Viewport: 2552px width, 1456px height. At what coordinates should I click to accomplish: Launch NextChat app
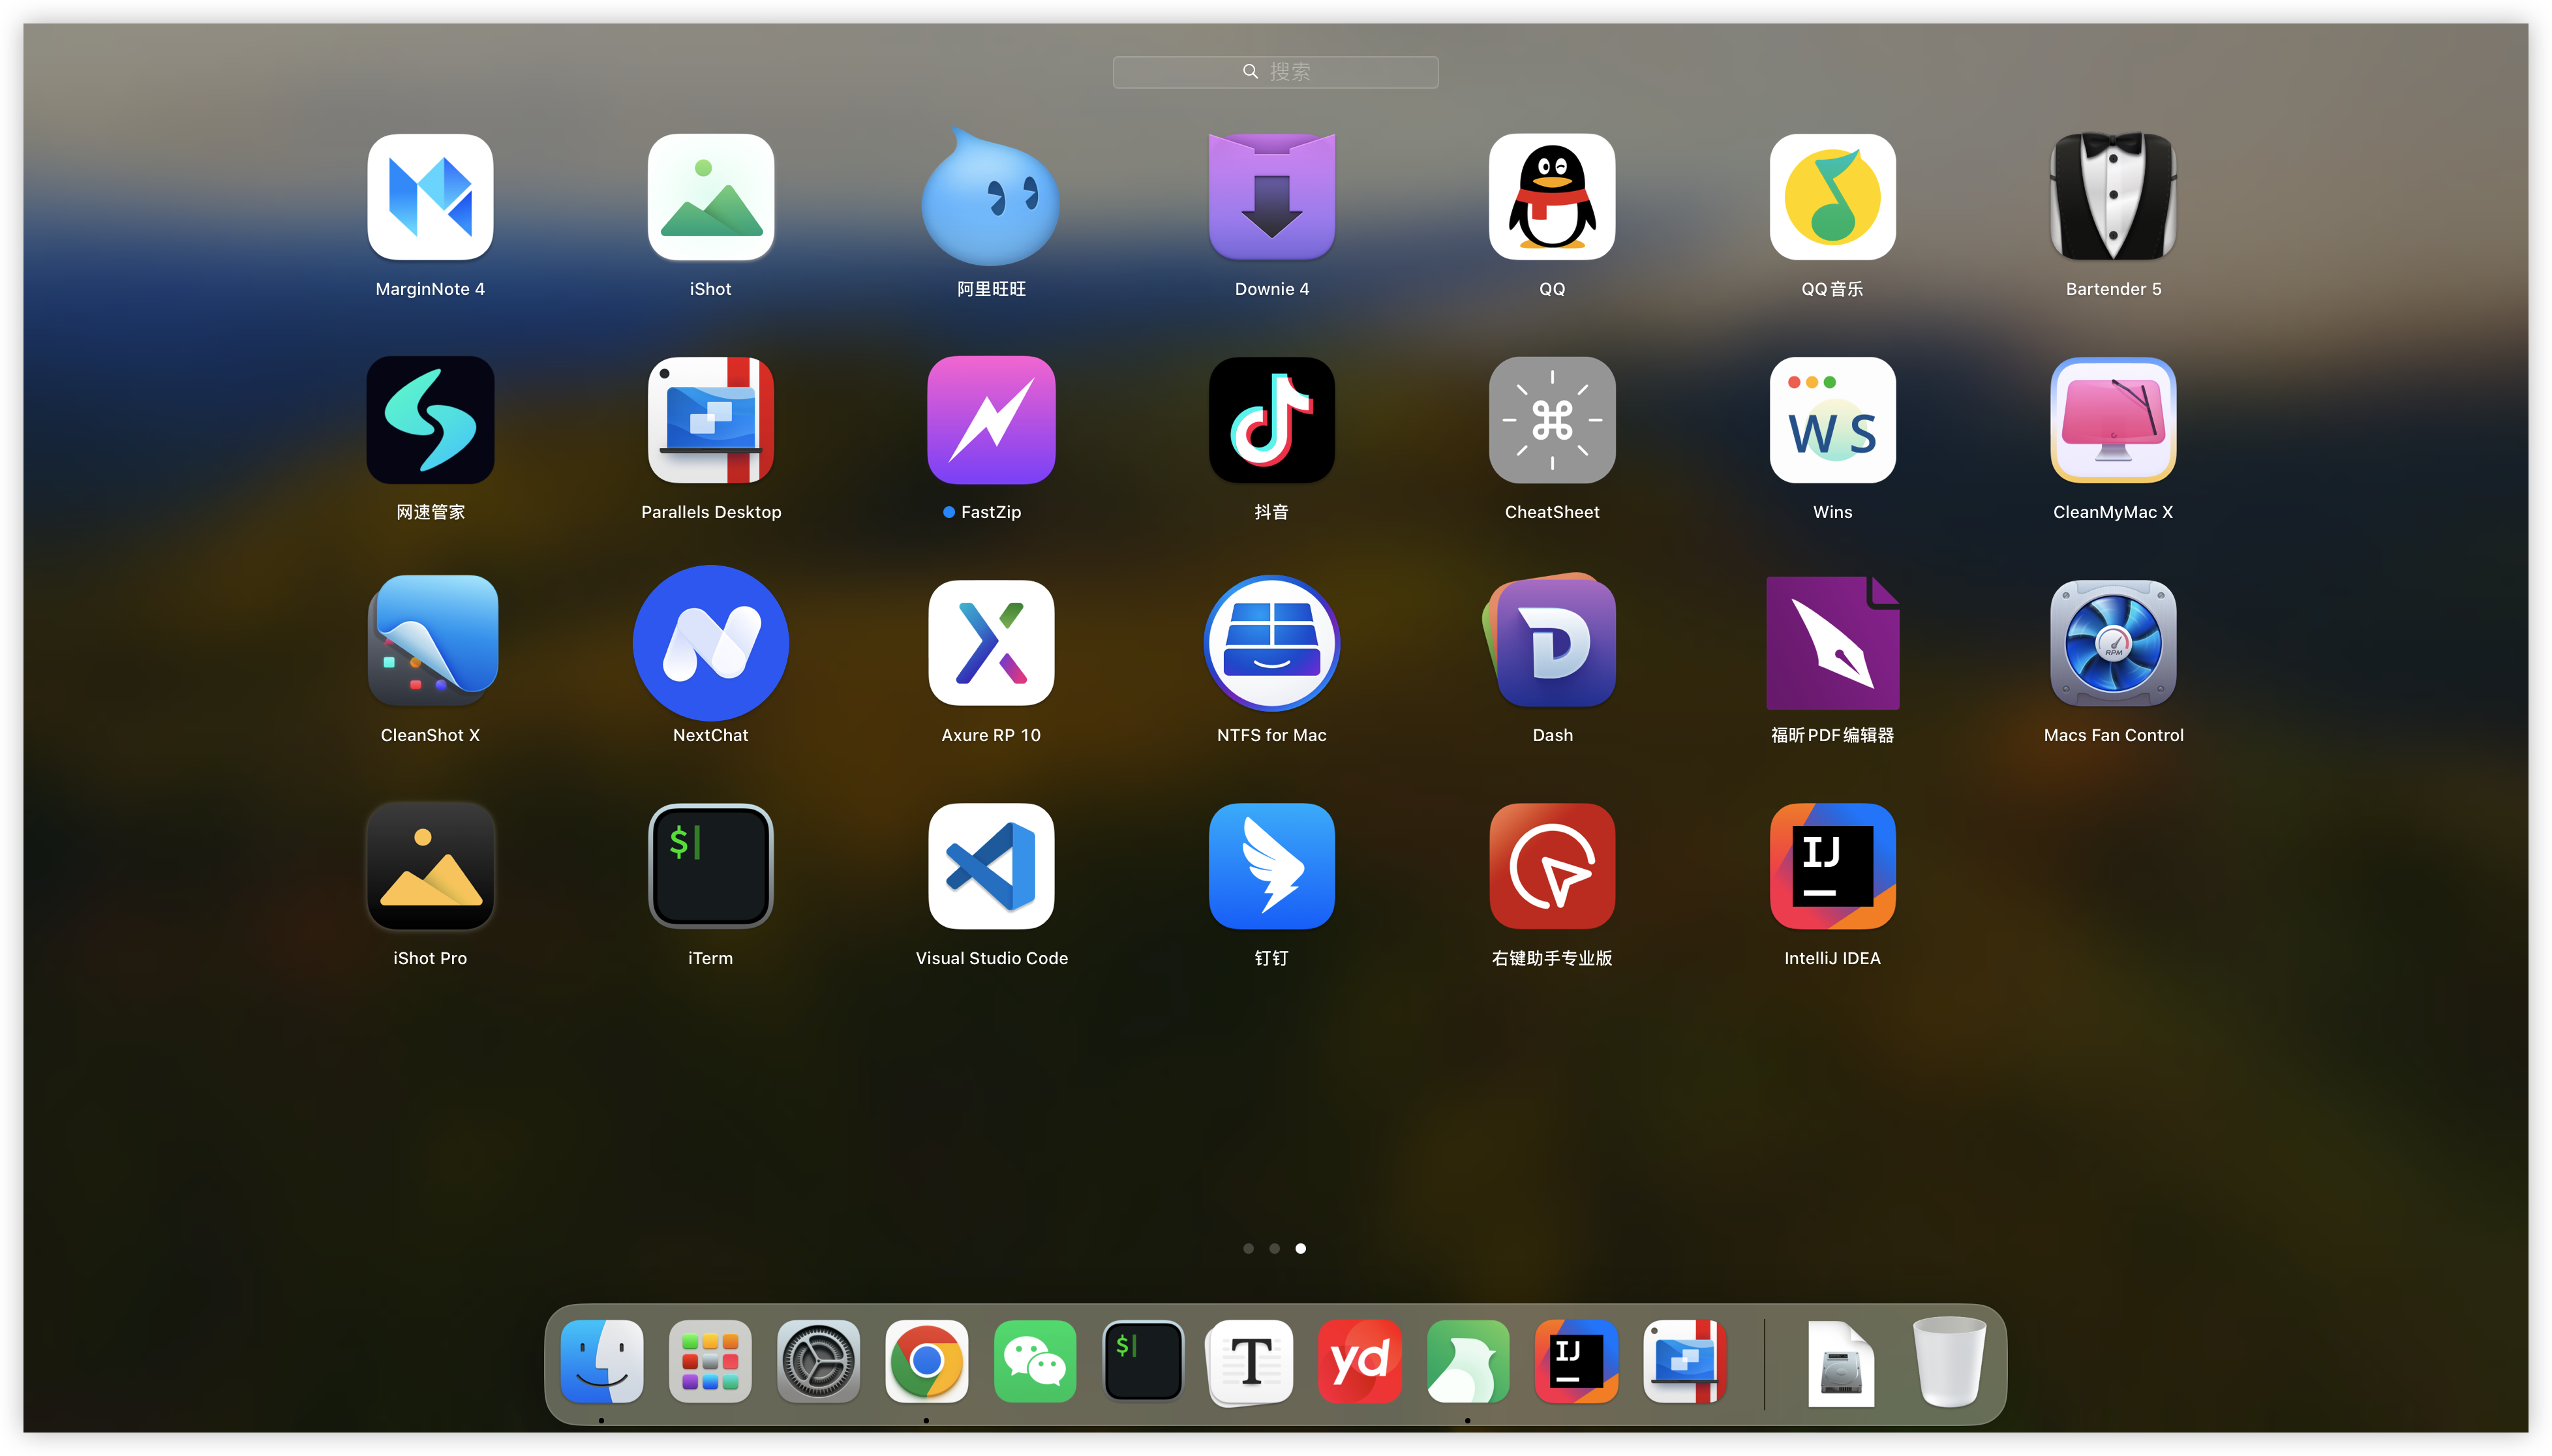pyautogui.click(x=711, y=643)
